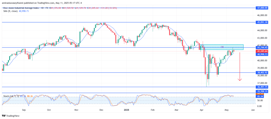Click the Apr label on time axis

click(201, 110)
